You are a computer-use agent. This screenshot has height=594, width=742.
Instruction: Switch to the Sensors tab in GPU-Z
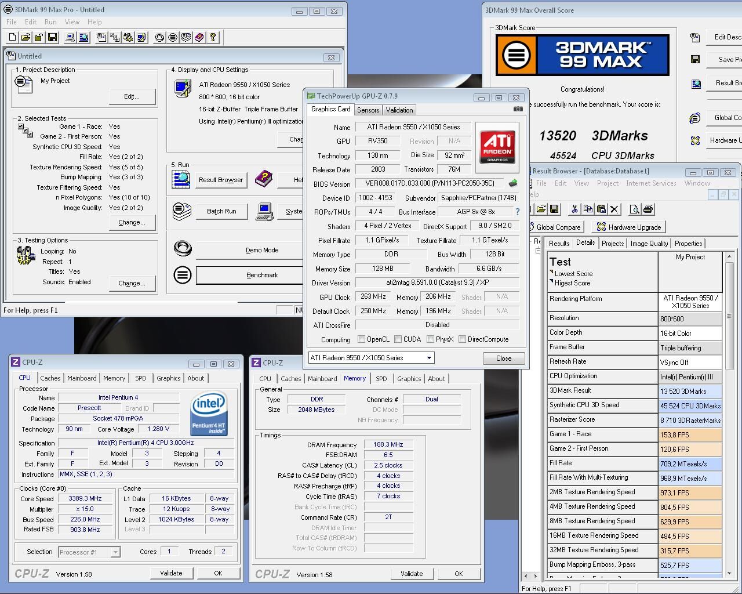tap(368, 110)
